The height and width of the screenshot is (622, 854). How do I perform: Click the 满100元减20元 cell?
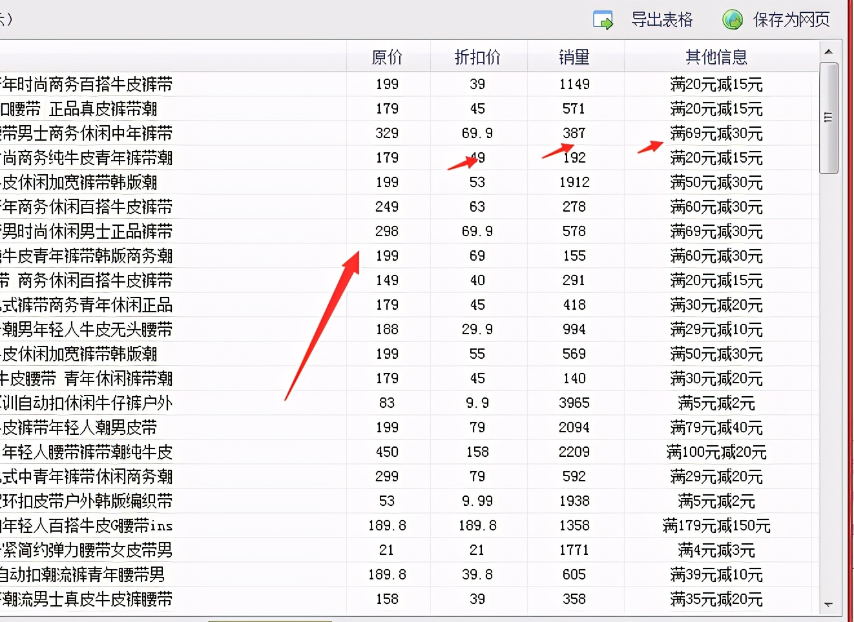[717, 452]
